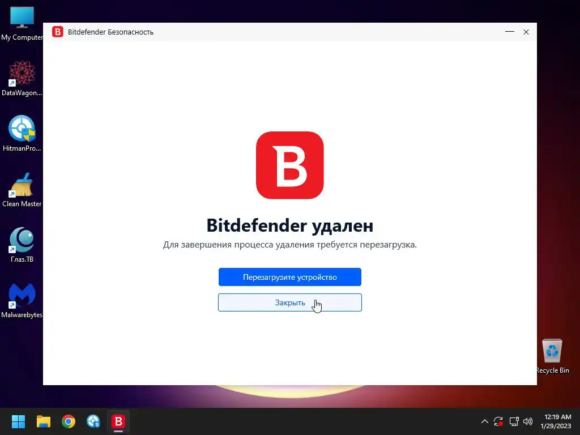The height and width of the screenshot is (435, 580).
Task: Click the large Bitdefender logo in the dialog
Action: click(x=289, y=165)
